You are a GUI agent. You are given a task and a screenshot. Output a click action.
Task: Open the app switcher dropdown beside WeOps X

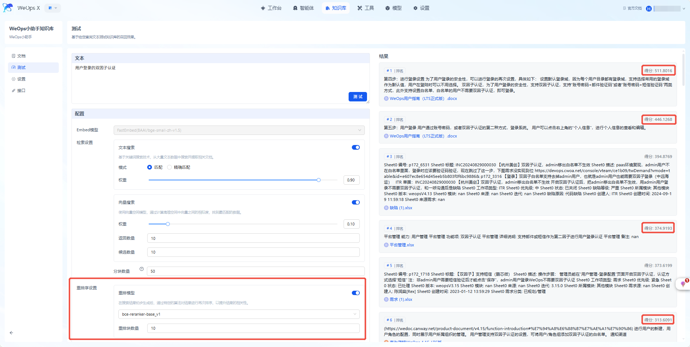pyautogui.click(x=53, y=8)
